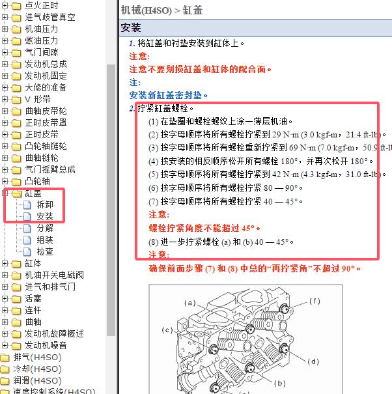Open the 分解 page under 缸盖

[x=45, y=228]
